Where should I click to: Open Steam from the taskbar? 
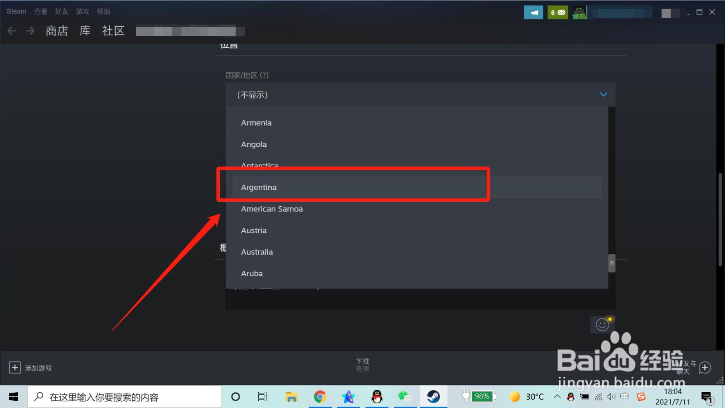434,397
